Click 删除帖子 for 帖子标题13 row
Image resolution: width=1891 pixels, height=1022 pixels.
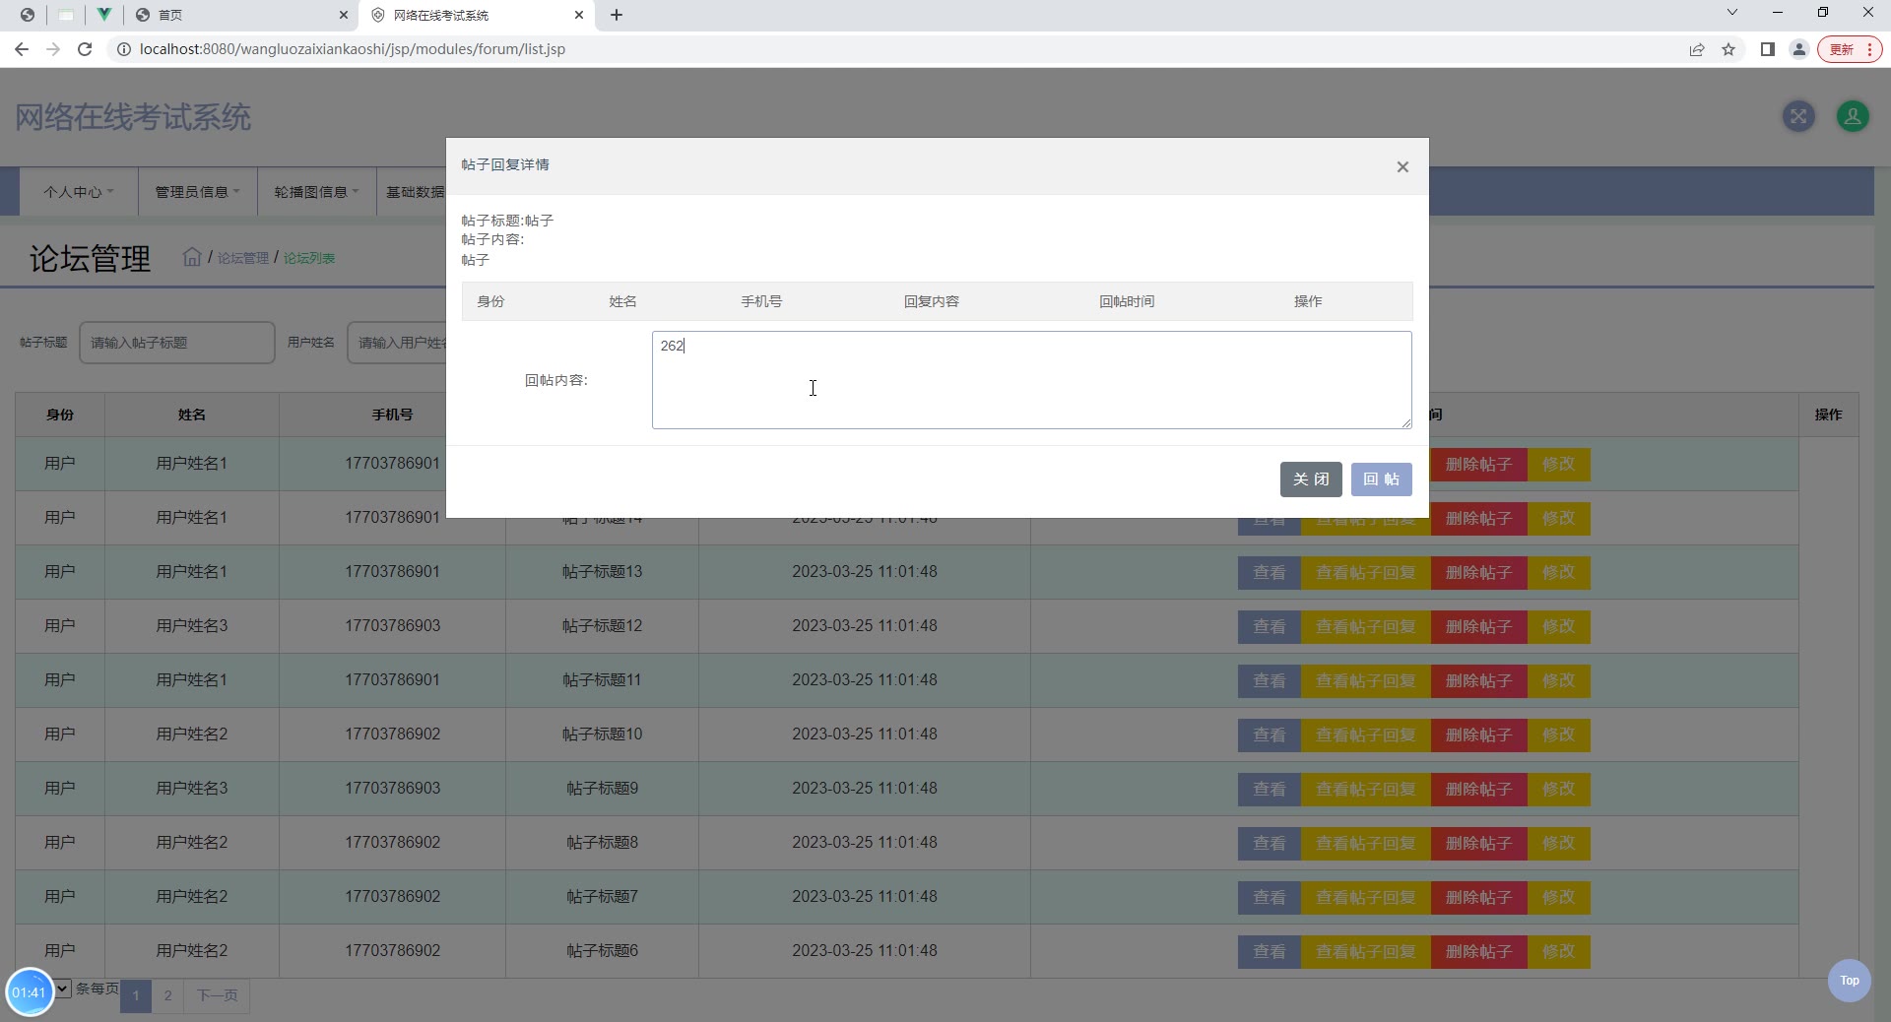(1477, 573)
